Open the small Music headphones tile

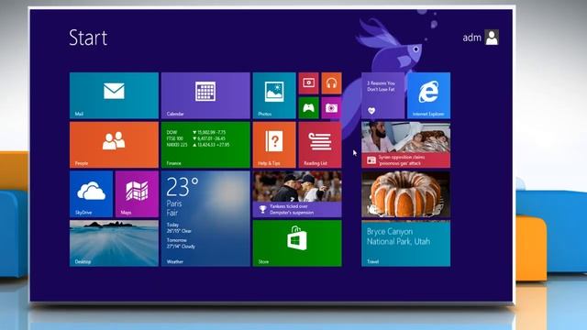click(331, 83)
